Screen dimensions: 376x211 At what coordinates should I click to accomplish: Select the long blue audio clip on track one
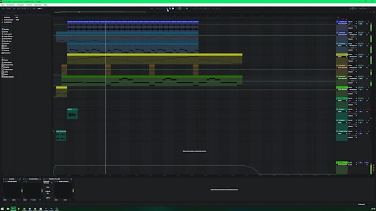(133, 25)
